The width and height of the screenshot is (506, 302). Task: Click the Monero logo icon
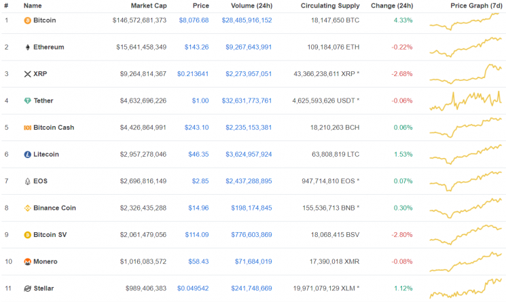[27, 262]
